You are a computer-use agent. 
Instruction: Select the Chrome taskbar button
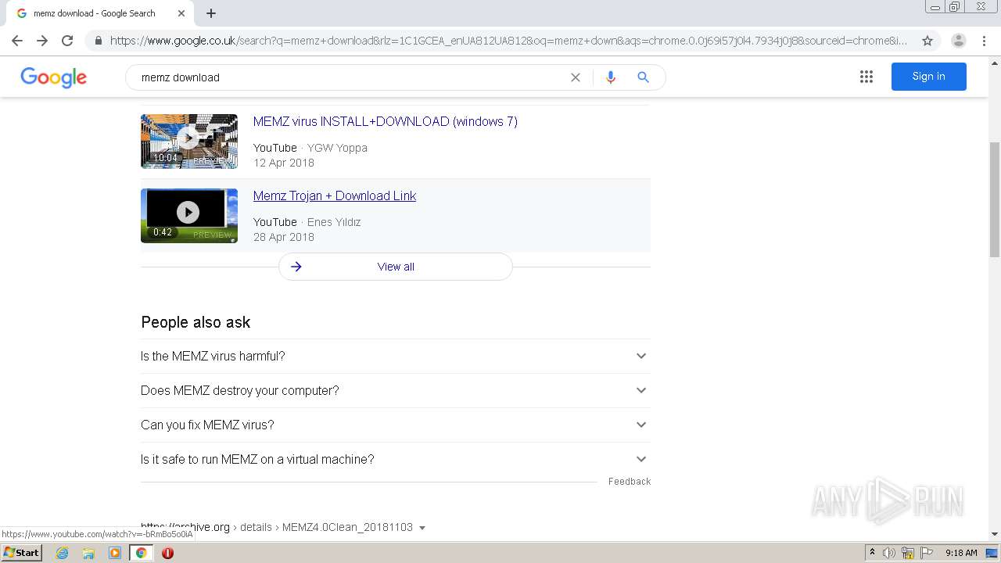tap(141, 553)
